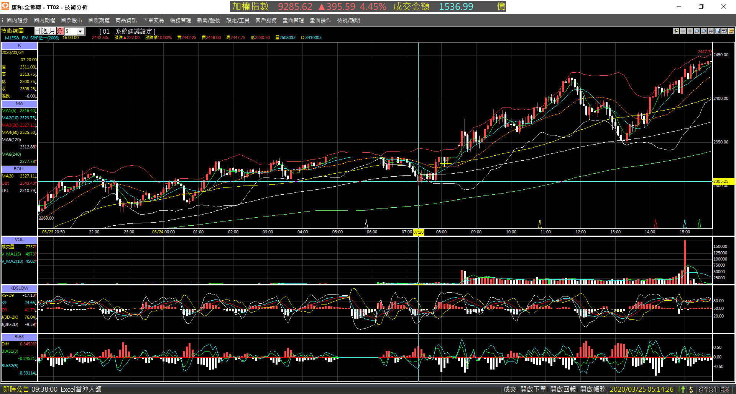The width and height of the screenshot is (736, 394).
Task: Open the minute interval dropdown arrow
Action: [x=80, y=31]
